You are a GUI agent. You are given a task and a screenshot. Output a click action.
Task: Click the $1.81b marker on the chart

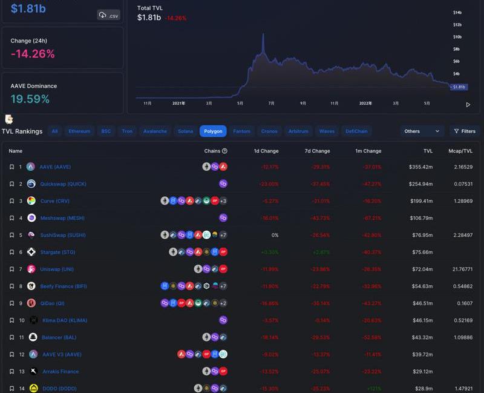tap(459, 87)
